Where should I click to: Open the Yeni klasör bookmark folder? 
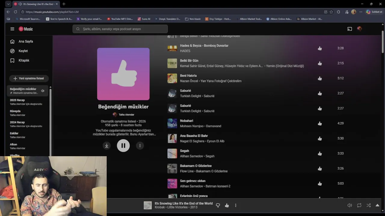coord(193,19)
